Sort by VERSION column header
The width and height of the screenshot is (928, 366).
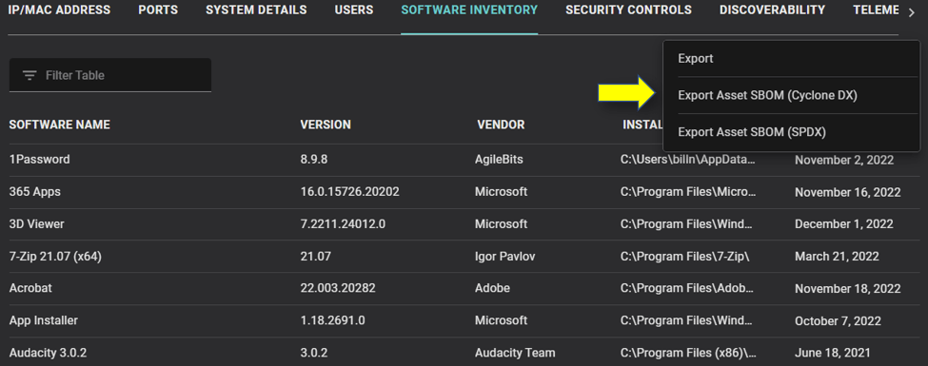pos(326,125)
